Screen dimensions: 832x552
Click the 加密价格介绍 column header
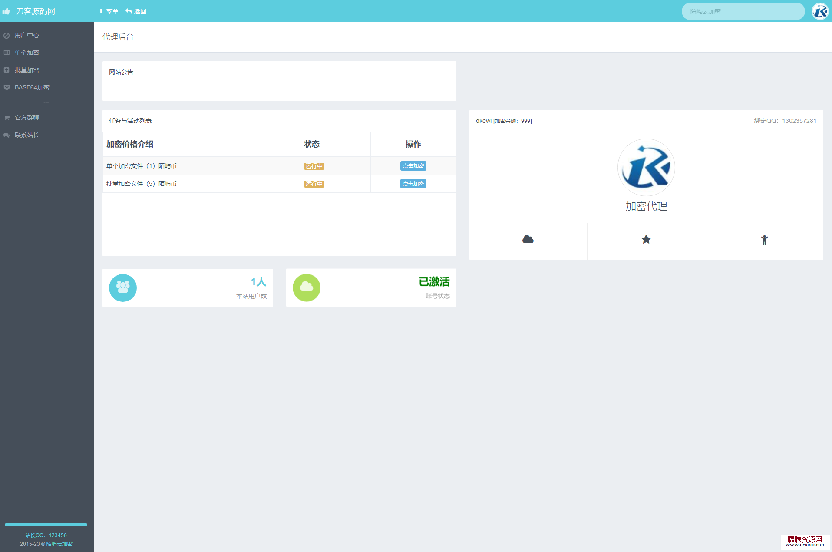pos(130,144)
